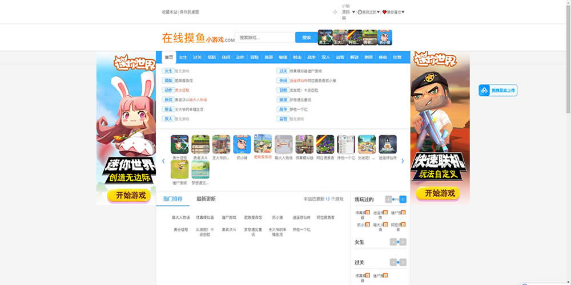
Task: Click the 阿拉 thumbnail beside search bar
Action: click(355, 38)
